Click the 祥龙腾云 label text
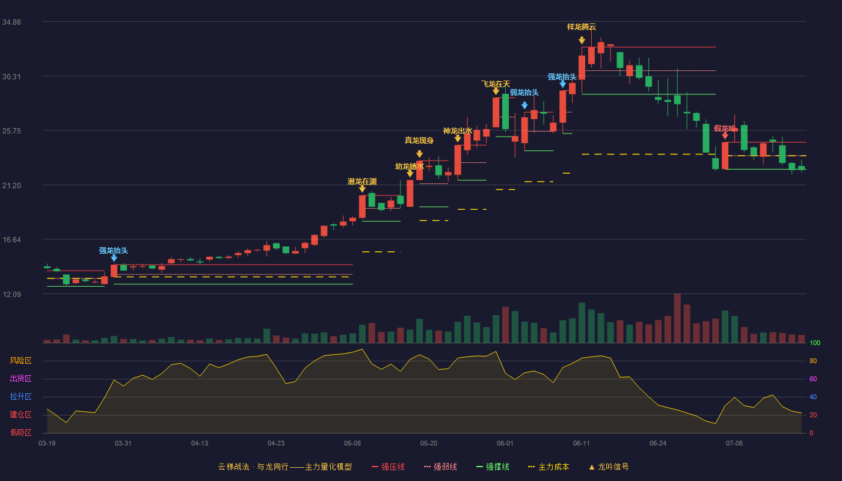Viewport: 842px width, 481px height. [582, 27]
